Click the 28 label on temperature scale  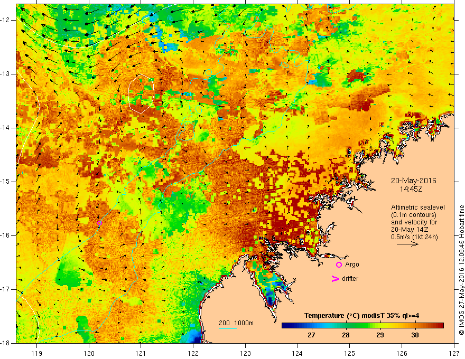click(x=346, y=335)
